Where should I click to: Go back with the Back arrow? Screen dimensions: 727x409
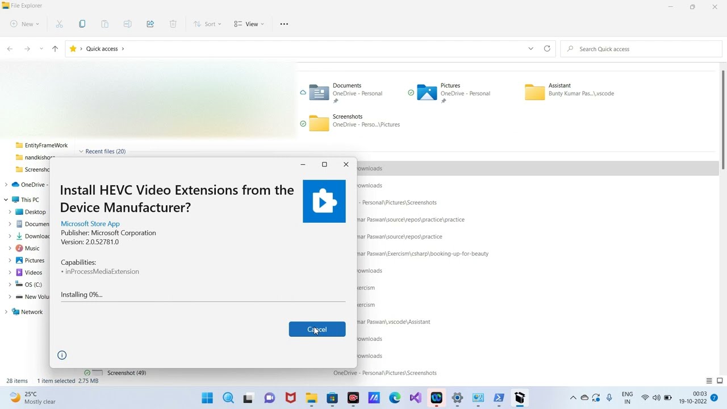click(x=10, y=49)
